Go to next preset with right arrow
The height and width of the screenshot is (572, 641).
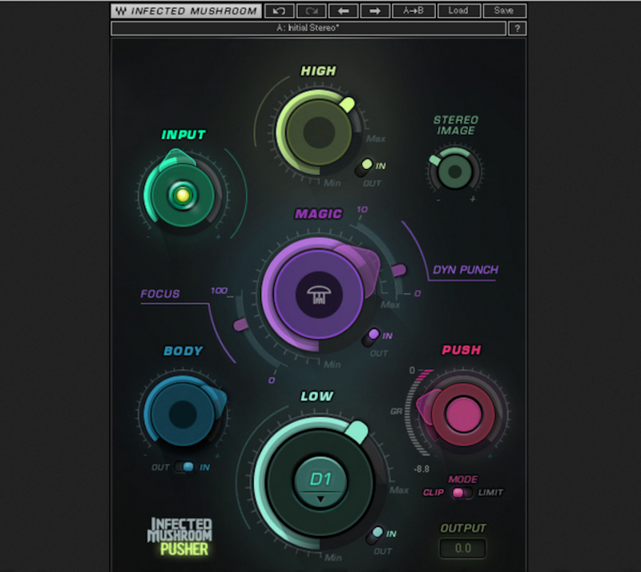tap(375, 10)
